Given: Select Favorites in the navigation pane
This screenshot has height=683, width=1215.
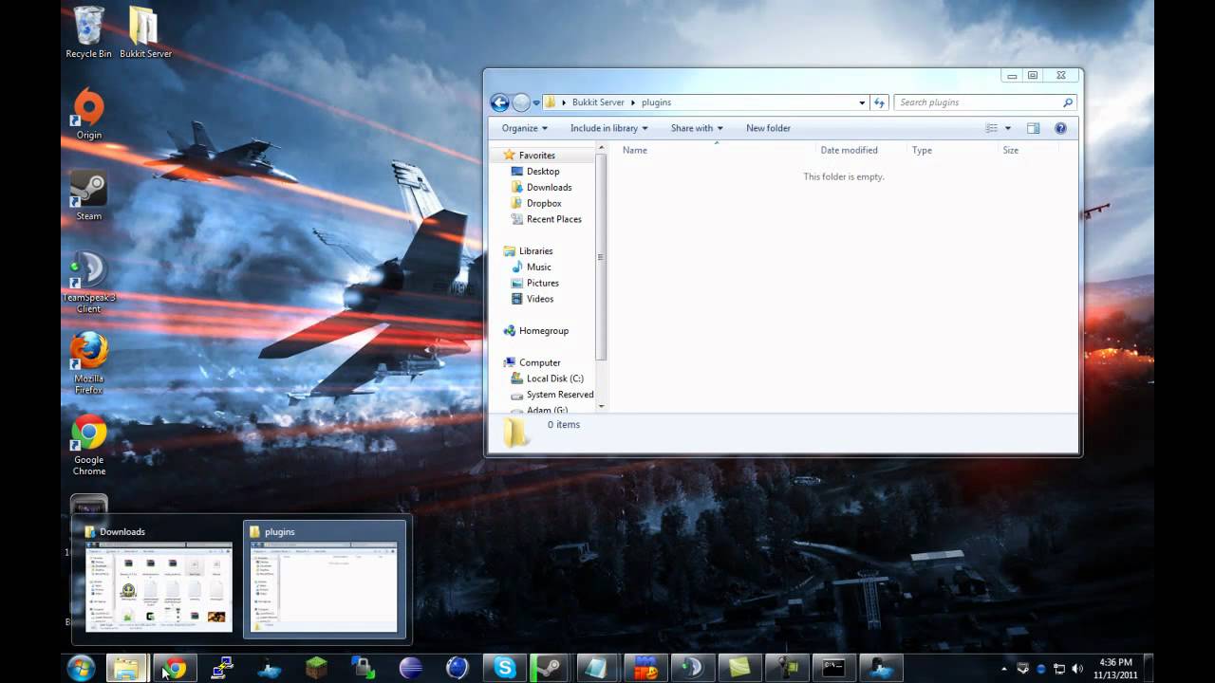Looking at the screenshot, I should point(536,156).
